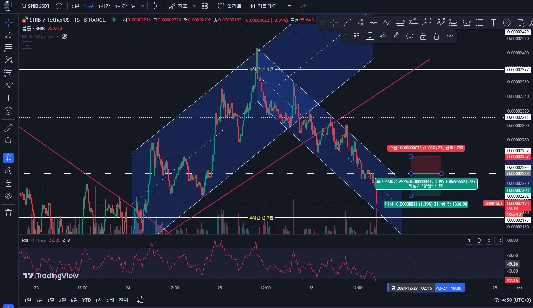Select the rectangle tool in floating toolbar
This screenshot has width=533, height=308.
pos(480,23)
